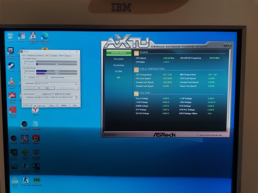Open the NVIDIA green logo shortcut

pos(14,153)
